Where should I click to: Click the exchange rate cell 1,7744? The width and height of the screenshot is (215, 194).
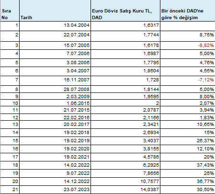tap(125, 36)
